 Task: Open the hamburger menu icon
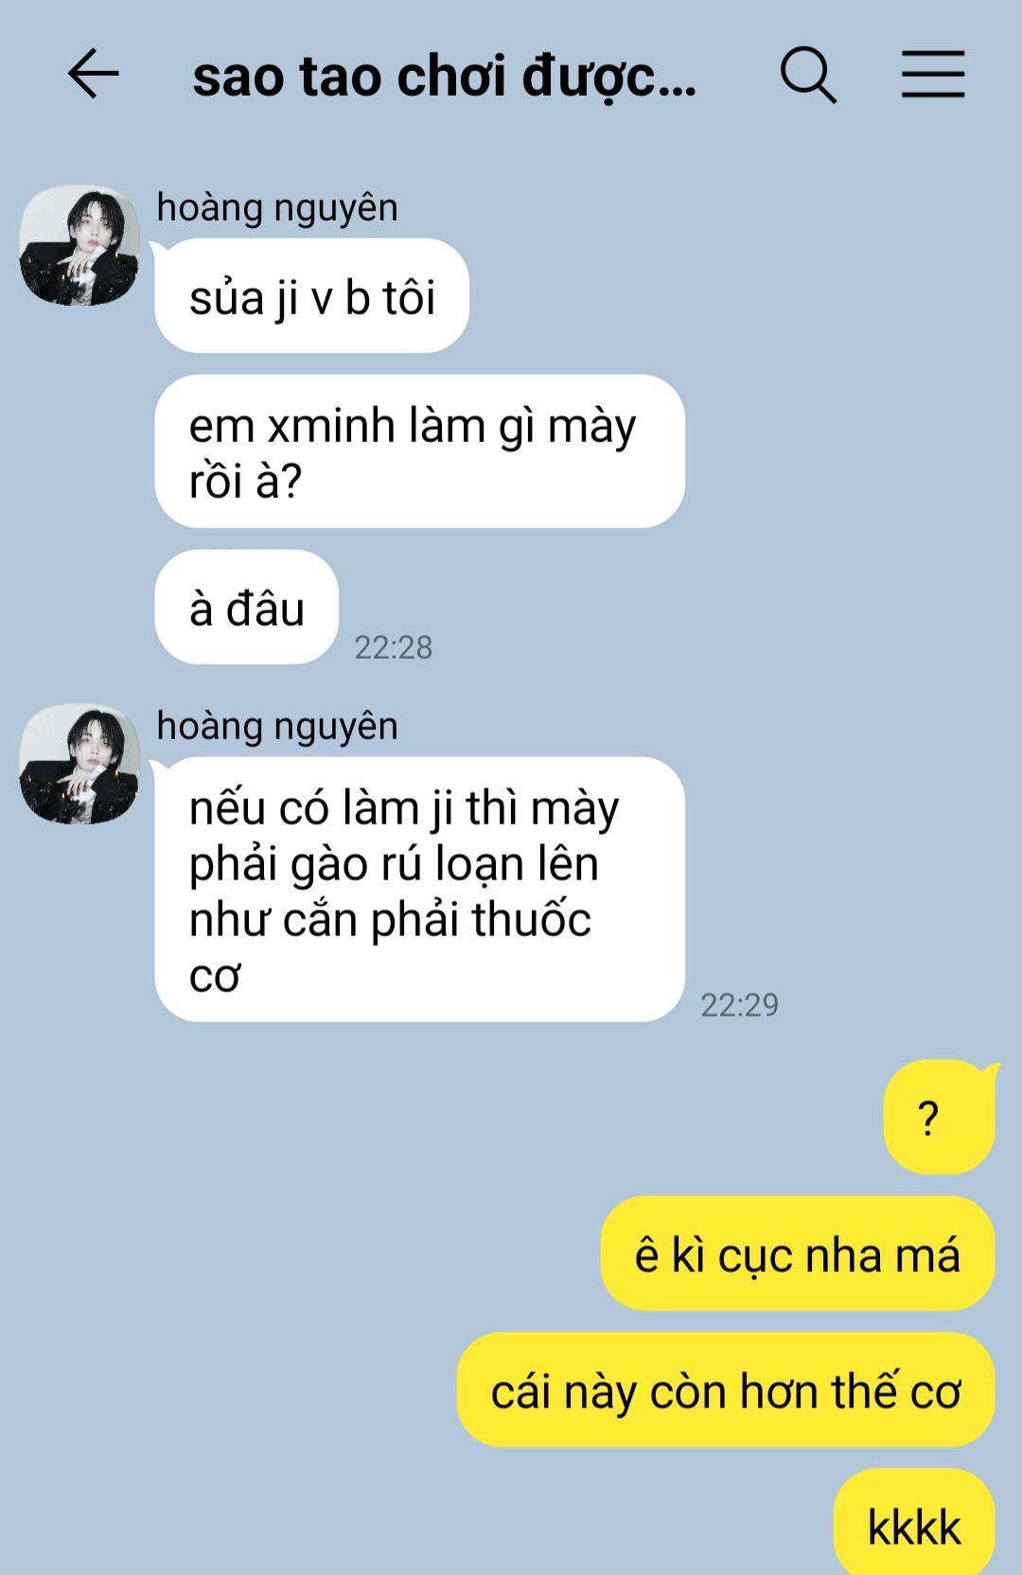[932, 75]
